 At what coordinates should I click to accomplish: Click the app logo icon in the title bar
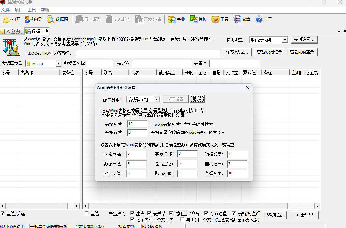(3, 2)
